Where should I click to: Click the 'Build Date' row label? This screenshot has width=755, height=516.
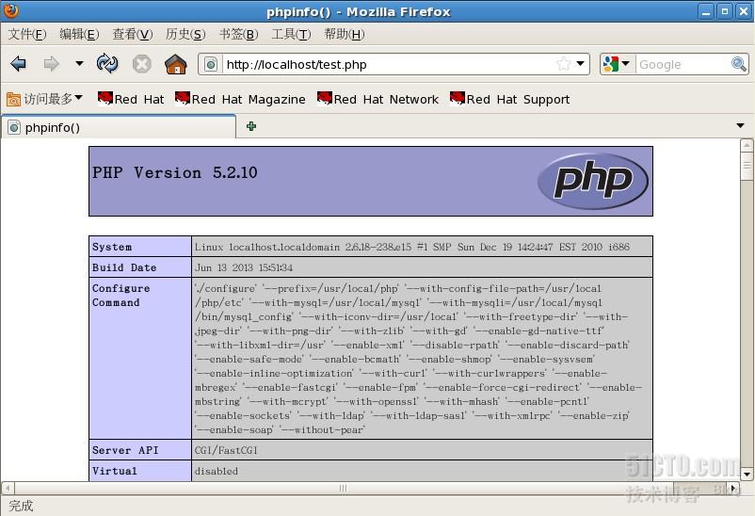(x=124, y=267)
